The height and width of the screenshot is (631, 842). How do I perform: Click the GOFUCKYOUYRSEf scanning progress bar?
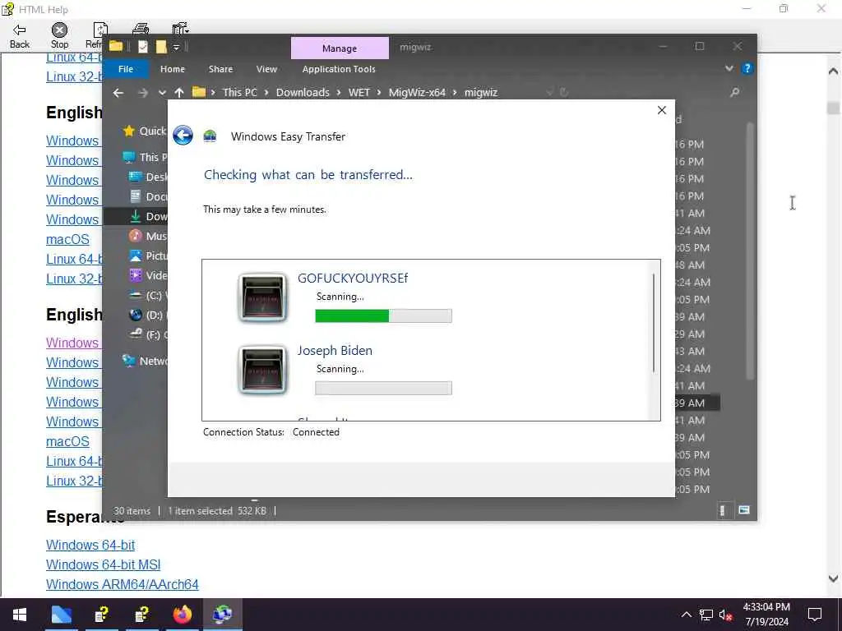[383, 315]
